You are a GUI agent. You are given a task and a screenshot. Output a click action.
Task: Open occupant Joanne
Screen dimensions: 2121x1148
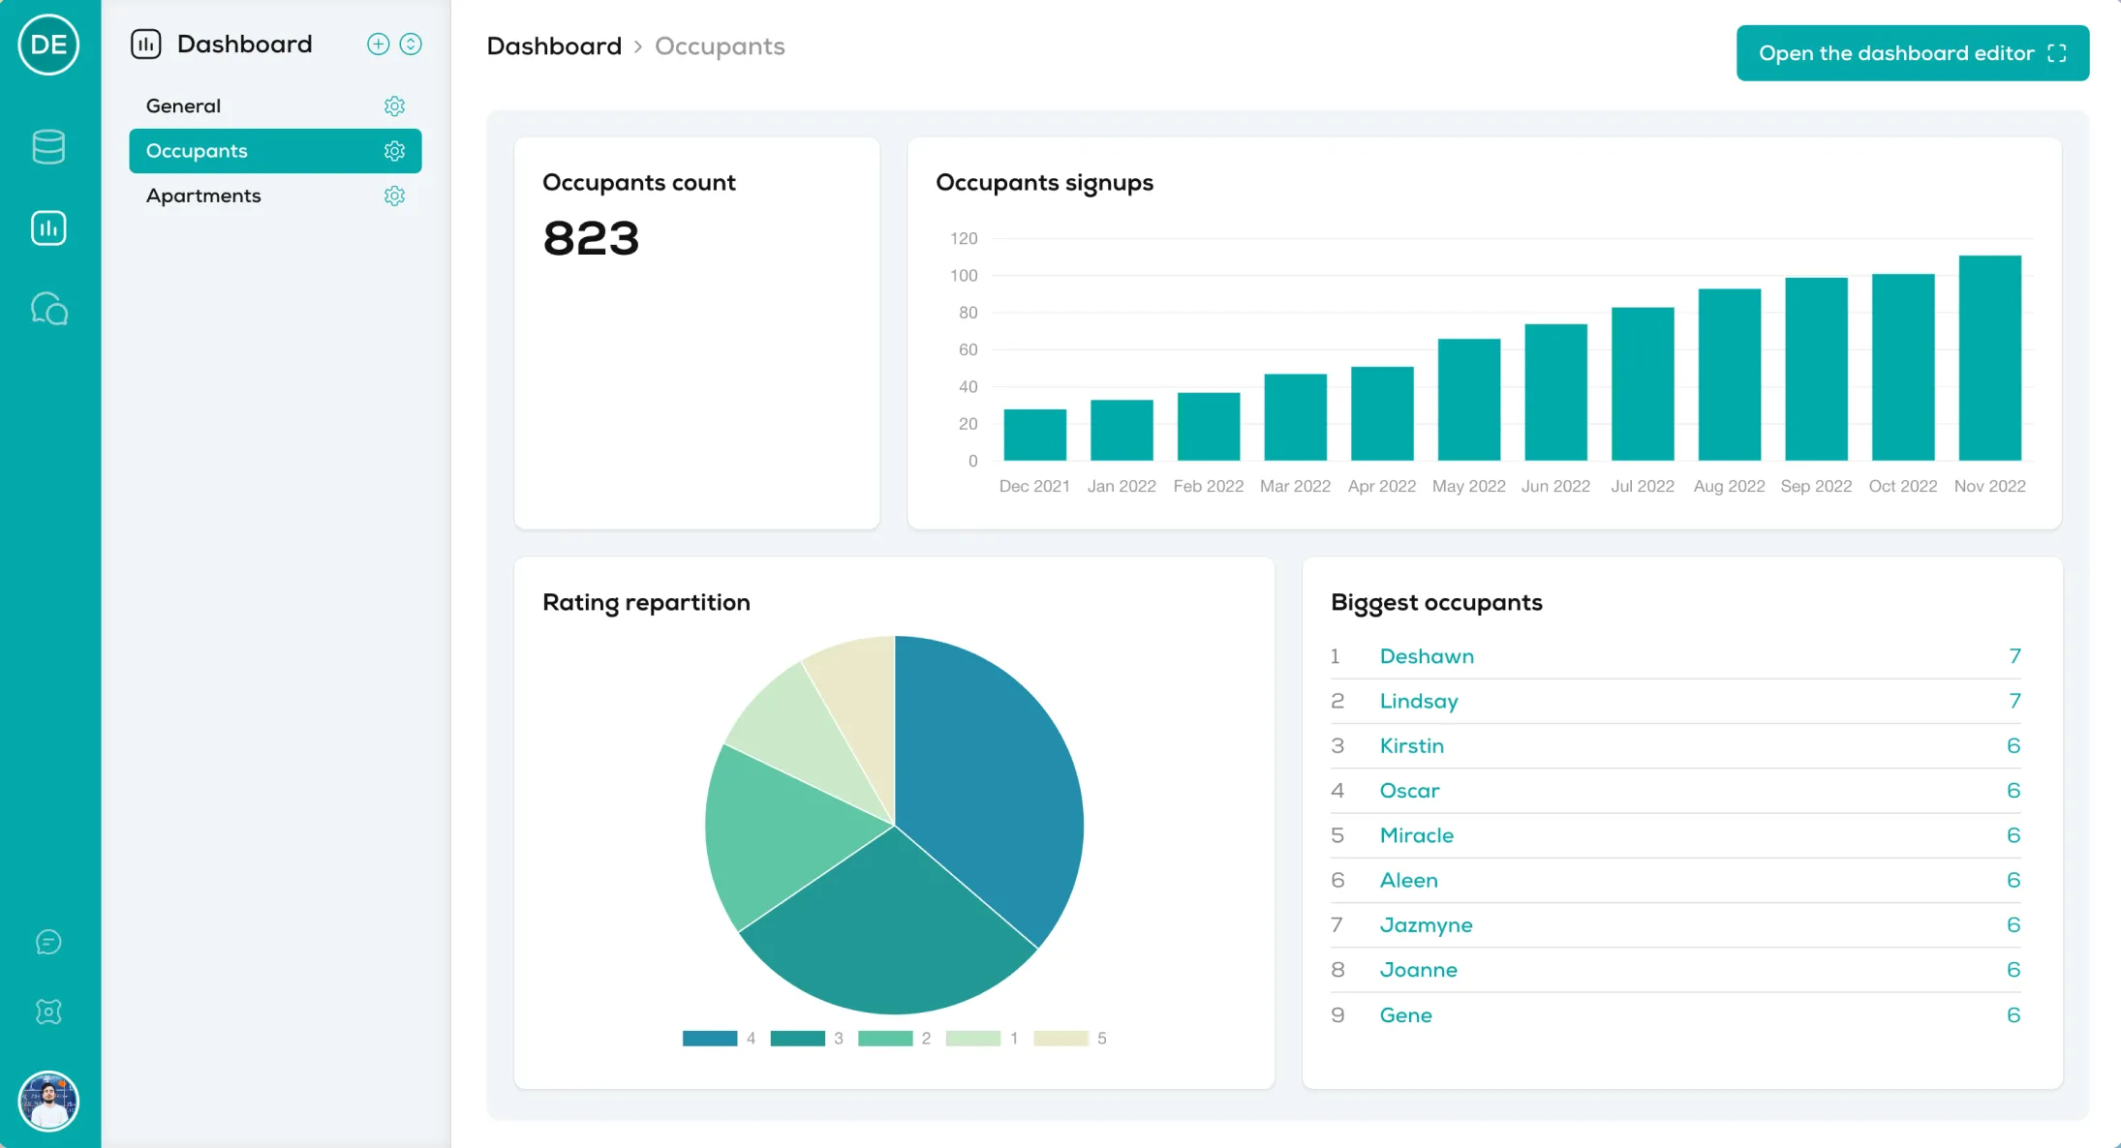[1419, 970]
